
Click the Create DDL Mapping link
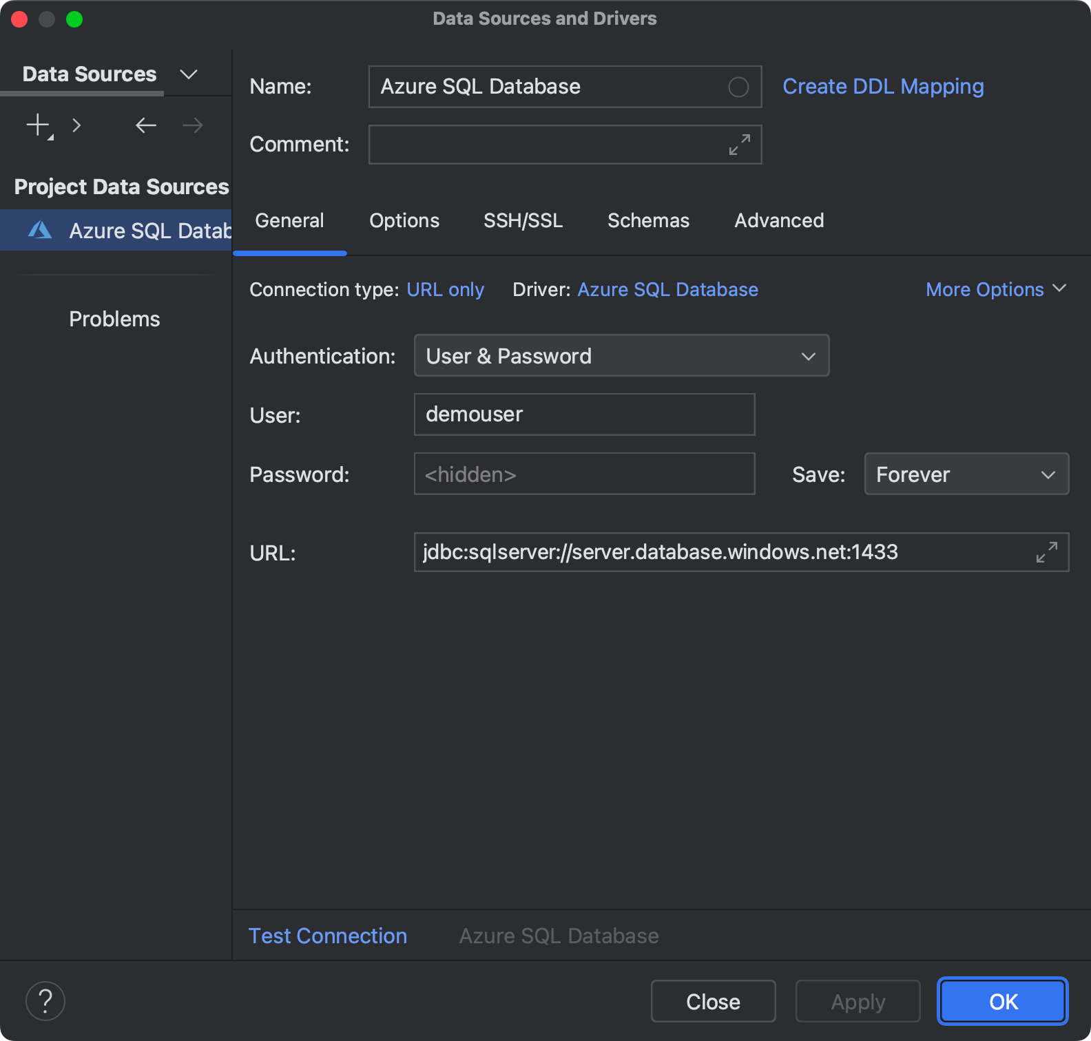click(x=883, y=87)
